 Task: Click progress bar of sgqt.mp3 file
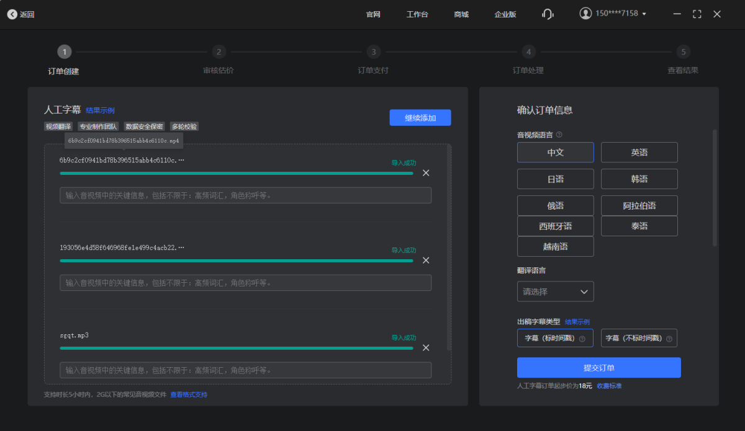[x=237, y=349]
